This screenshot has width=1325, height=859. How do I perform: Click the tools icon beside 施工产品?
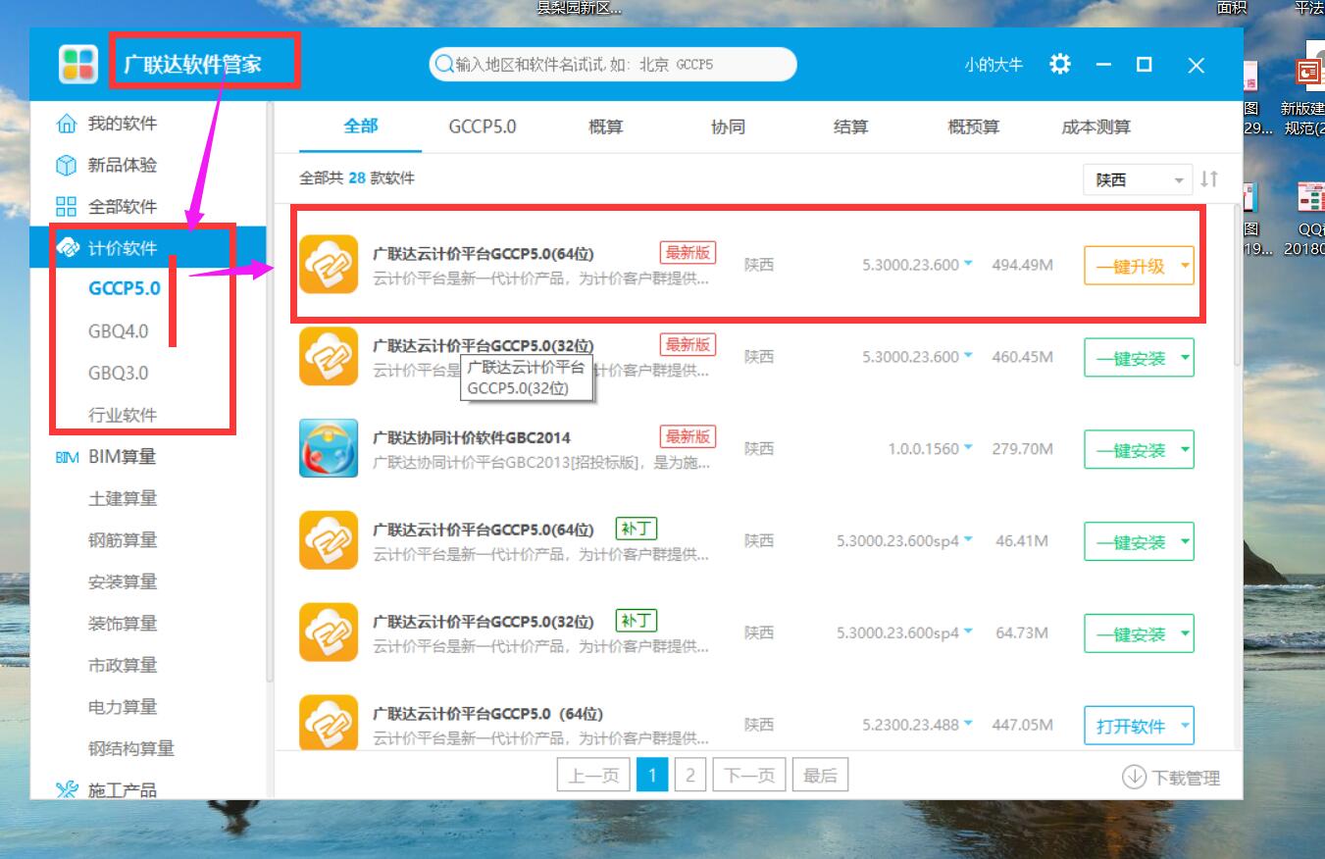(66, 789)
